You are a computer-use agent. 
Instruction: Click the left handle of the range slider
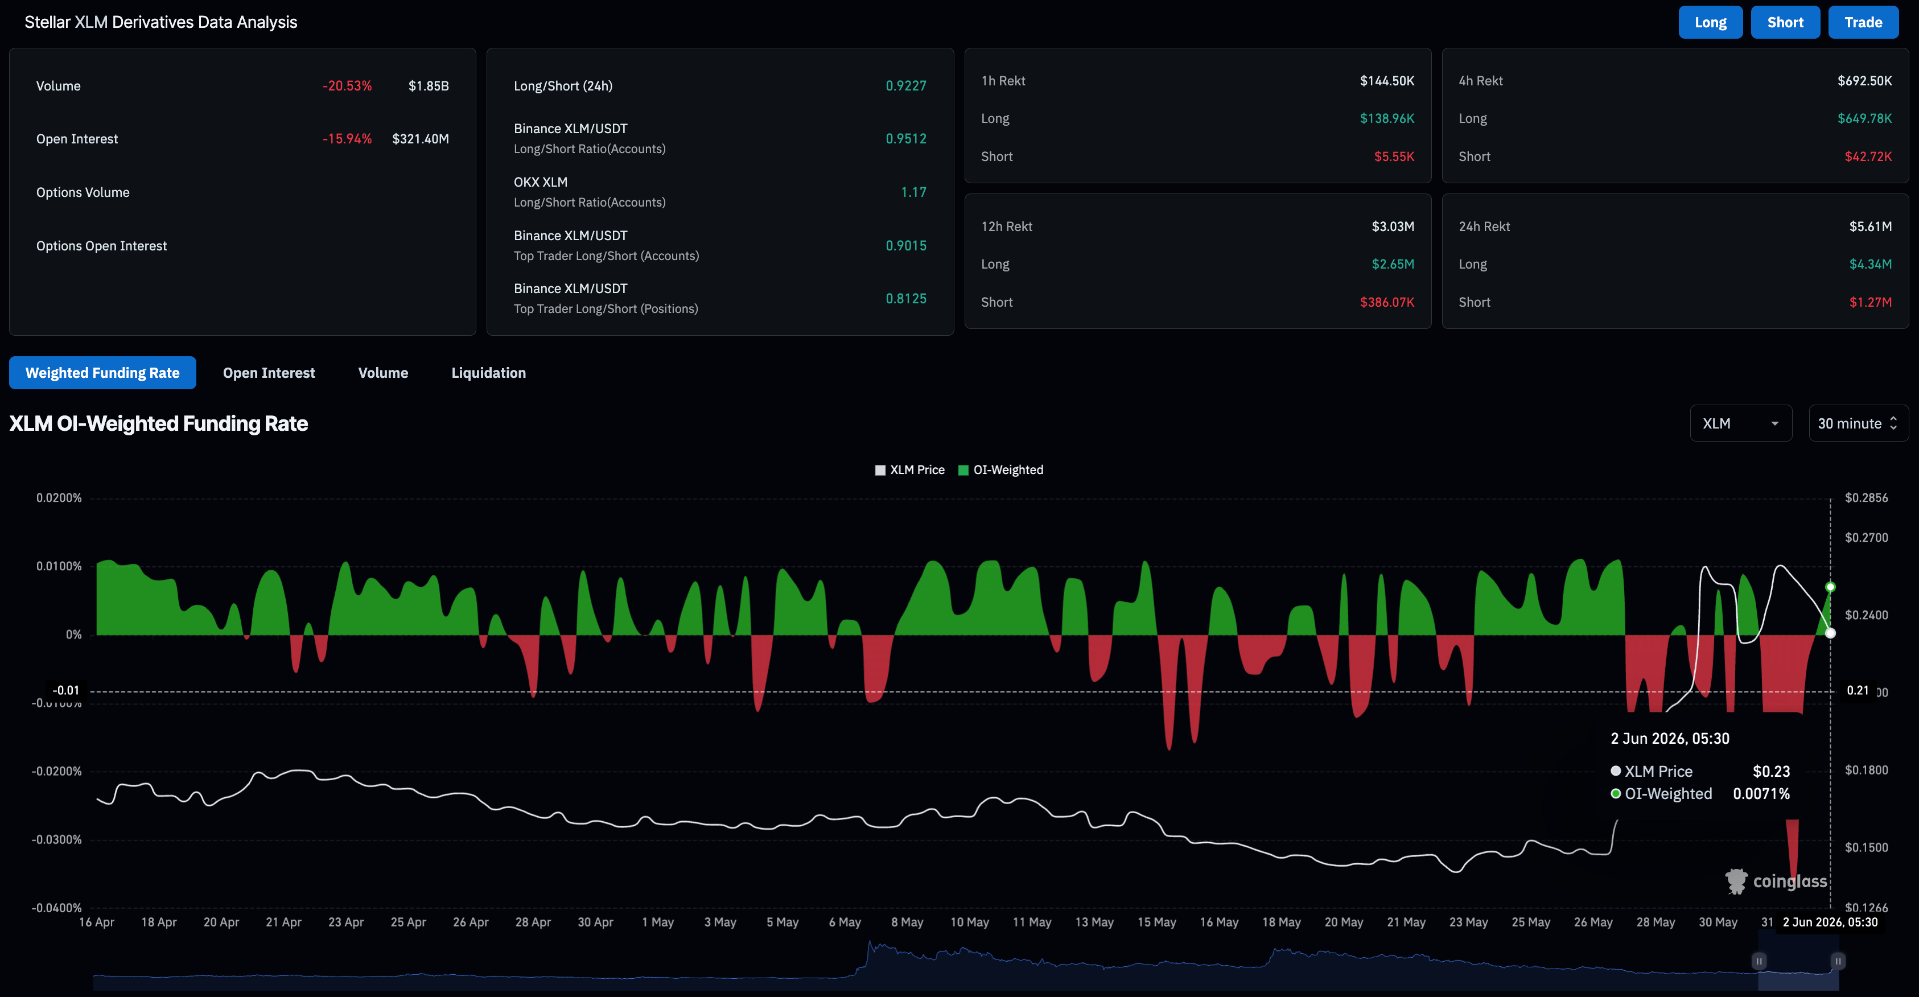1759,961
